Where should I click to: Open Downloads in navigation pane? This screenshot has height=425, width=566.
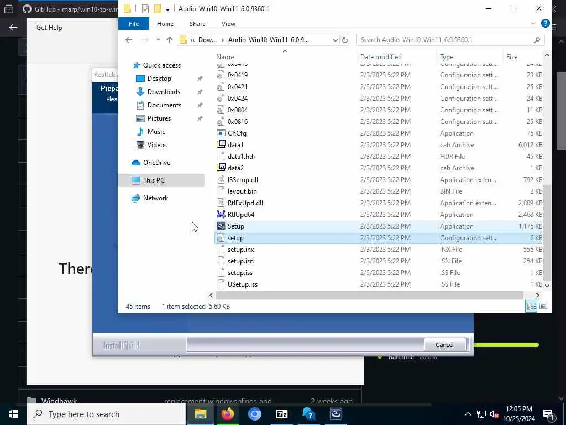pos(164,92)
